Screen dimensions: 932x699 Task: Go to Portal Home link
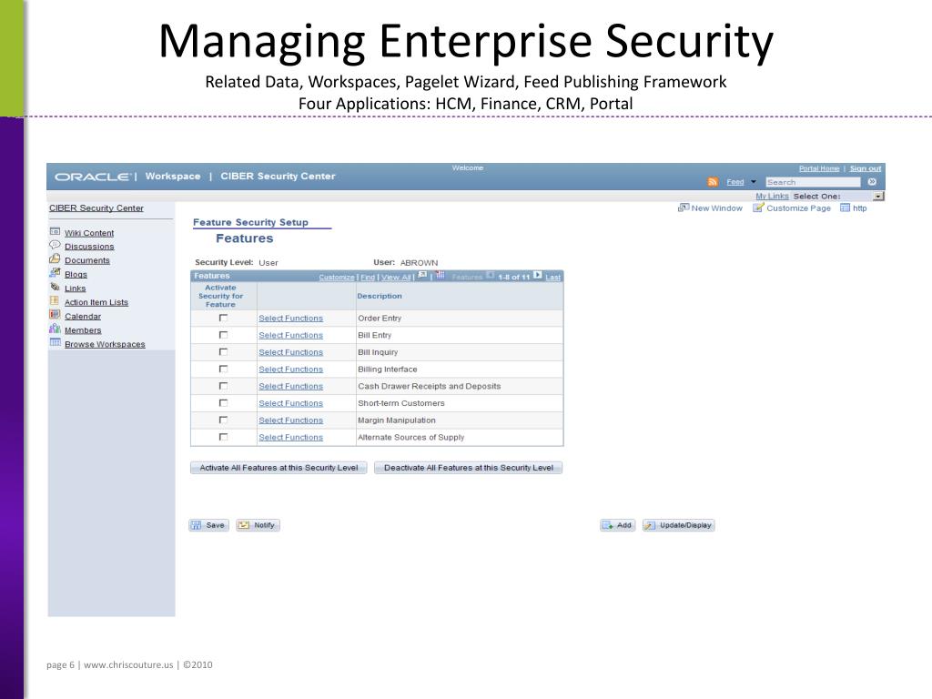[818, 168]
